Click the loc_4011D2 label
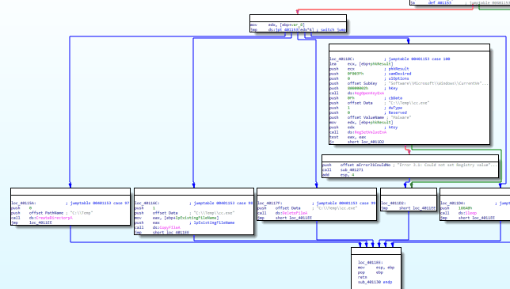Screen dimensions: 510x289 394,203
